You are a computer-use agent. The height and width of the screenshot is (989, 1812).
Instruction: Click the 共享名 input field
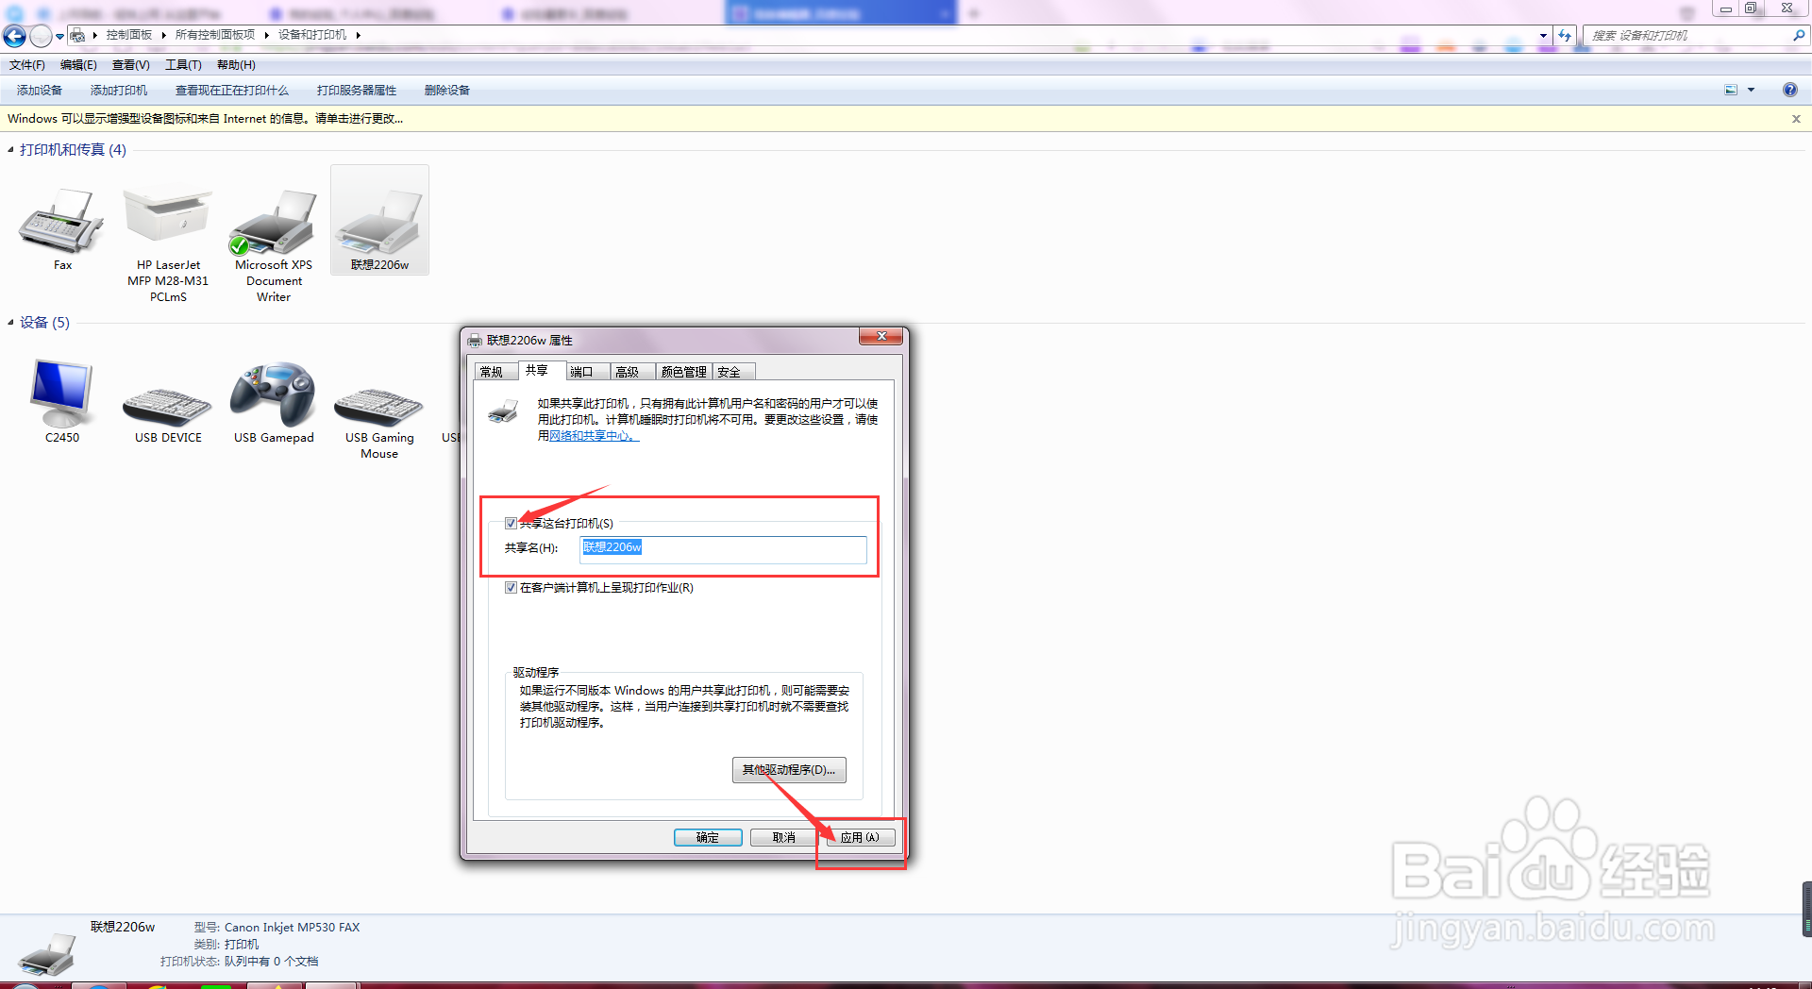(x=723, y=549)
